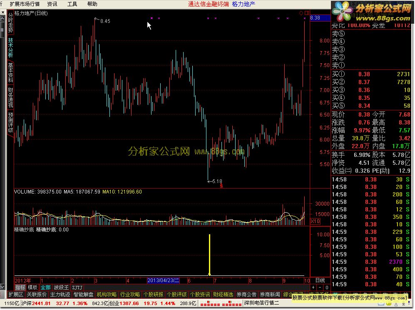415x310 pixels.
Task: Open the 资讯 menu
Action: 52,4
